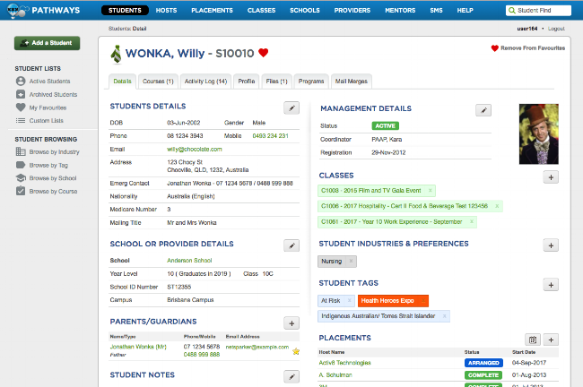
Task: Switch to the Profile tab
Action: click(x=246, y=82)
